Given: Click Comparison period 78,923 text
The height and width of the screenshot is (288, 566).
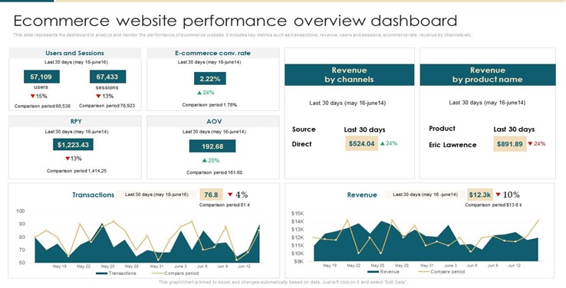Looking at the screenshot, I should pos(107,106).
